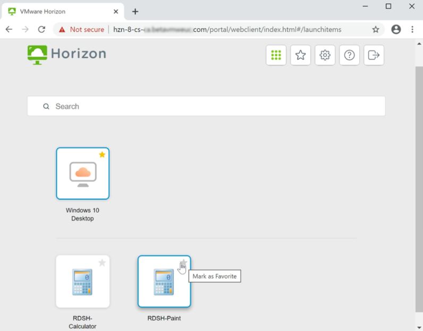Image resolution: width=423 pixels, height=331 pixels.
Task: Launch the Windows 10 Desktop tile
Action: (x=82, y=173)
